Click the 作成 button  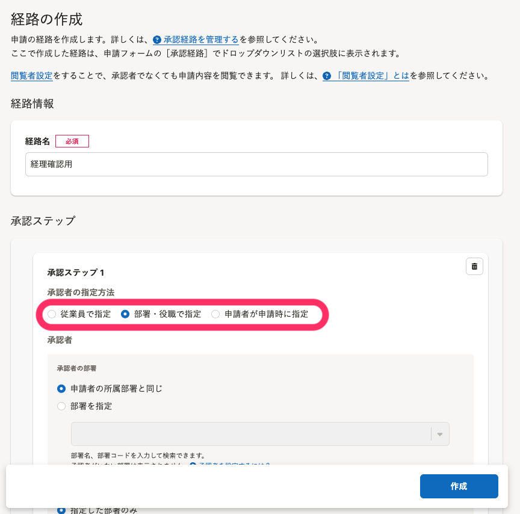[x=459, y=486]
